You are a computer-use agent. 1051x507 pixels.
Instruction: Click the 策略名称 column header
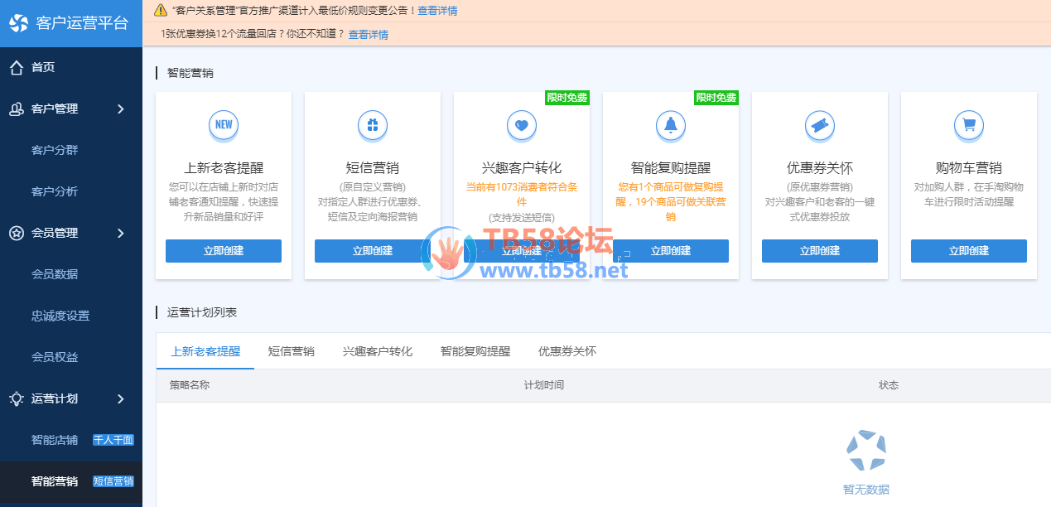tap(190, 385)
